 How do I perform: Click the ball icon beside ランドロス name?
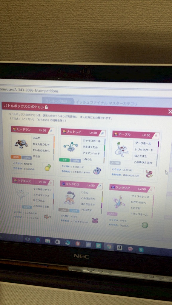pyautogui.click(x=63, y=183)
